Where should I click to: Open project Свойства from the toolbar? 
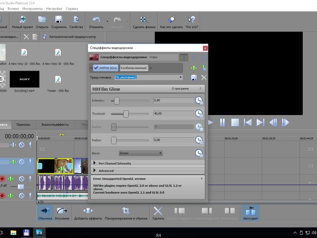point(76,22)
